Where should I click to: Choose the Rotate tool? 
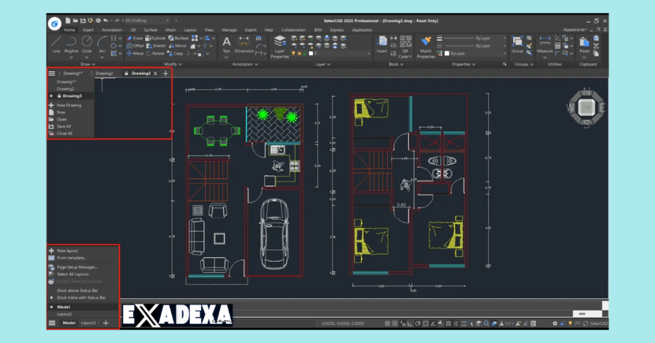[155, 54]
